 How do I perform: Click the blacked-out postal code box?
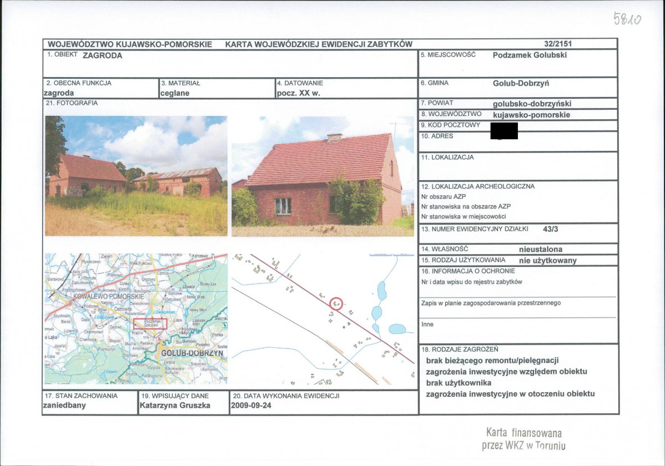click(x=504, y=130)
